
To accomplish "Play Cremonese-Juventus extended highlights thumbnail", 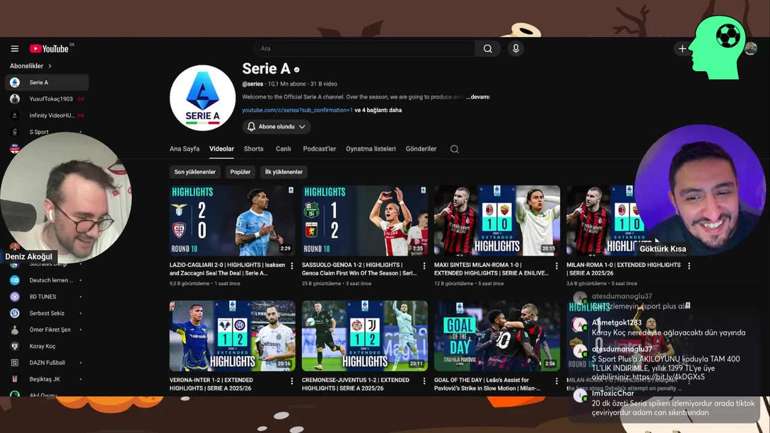I will (365, 336).
